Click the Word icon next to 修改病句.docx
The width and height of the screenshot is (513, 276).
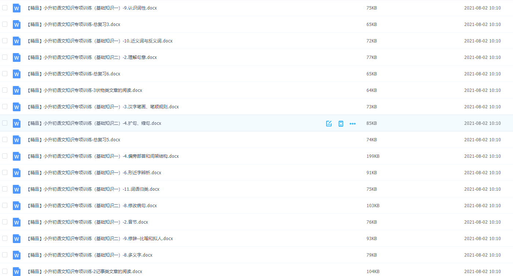[x=16, y=205]
